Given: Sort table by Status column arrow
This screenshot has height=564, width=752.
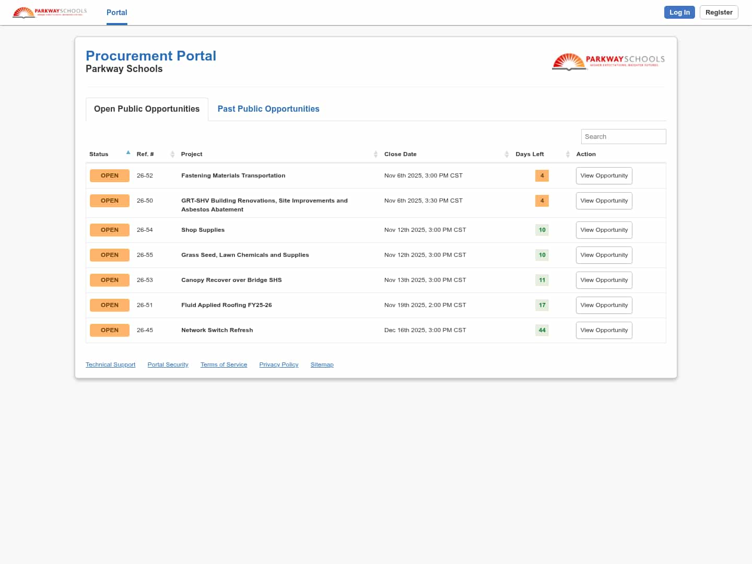Looking at the screenshot, I should coord(128,153).
